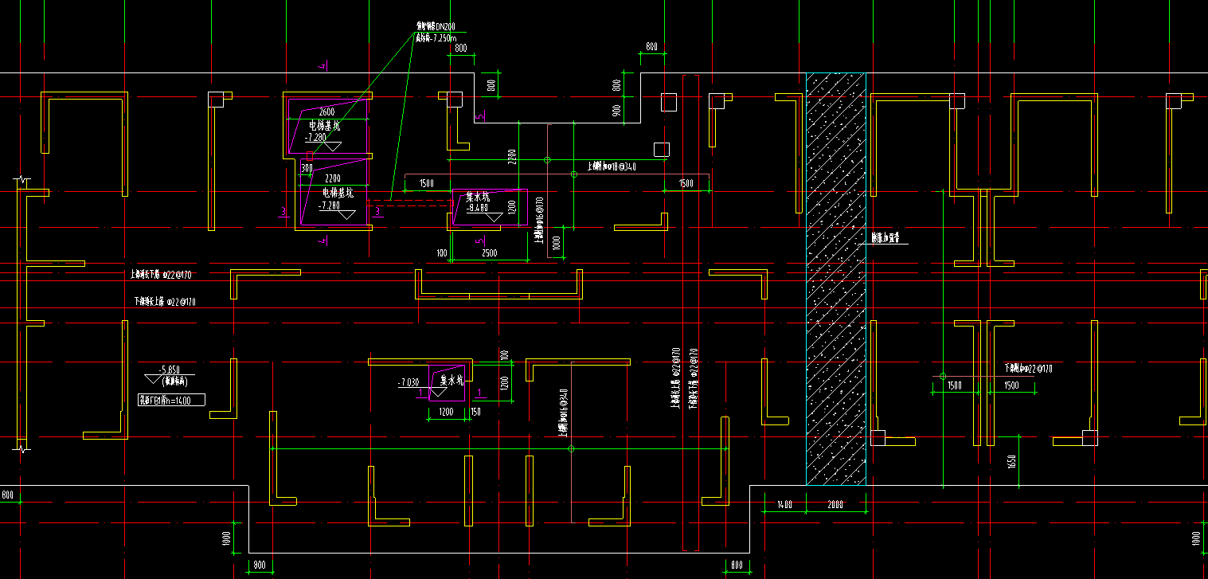Click the vertical Φ16@170 rebar note
1208x579 pixels.
tap(539, 219)
